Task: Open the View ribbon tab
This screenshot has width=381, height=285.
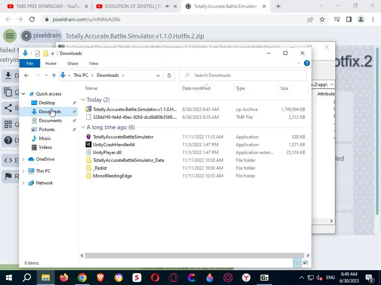Action: pyautogui.click(x=93, y=63)
